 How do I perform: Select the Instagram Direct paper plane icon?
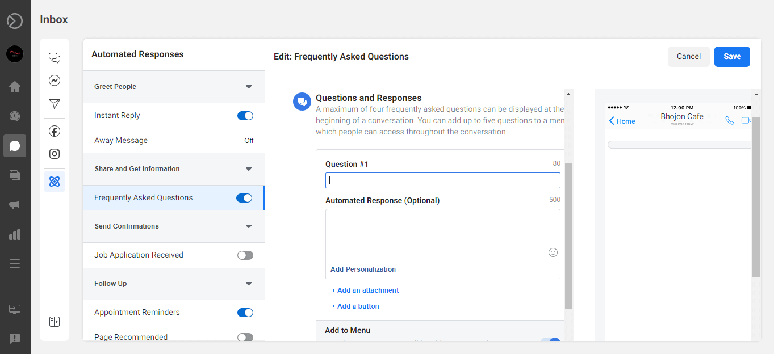[54, 104]
